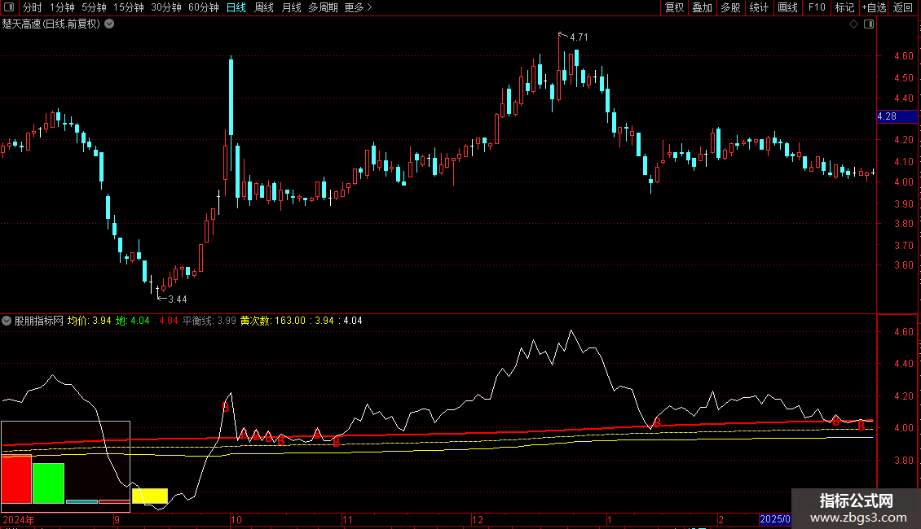
Task: Toggle the left sidebar panel icon
Action: pyautogui.click(x=9, y=7)
